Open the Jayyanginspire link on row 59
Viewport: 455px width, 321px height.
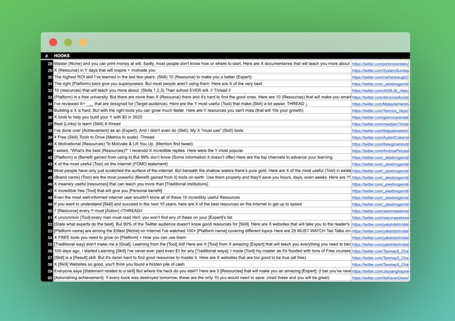point(380,270)
